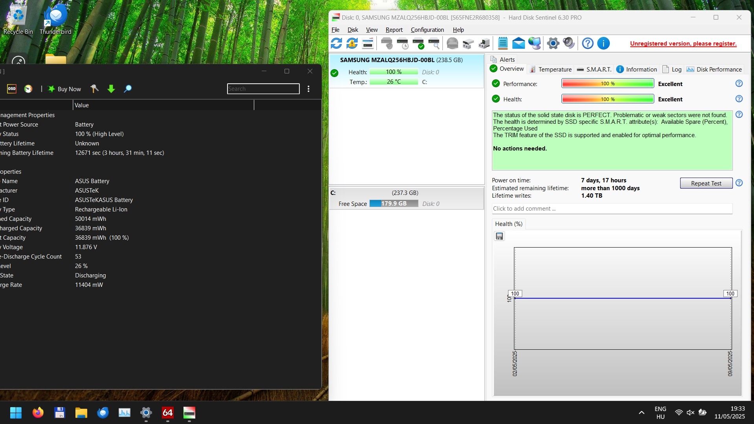754x424 pixels.
Task: Click the Performance 100 % gradient bar
Action: [x=607, y=83]
